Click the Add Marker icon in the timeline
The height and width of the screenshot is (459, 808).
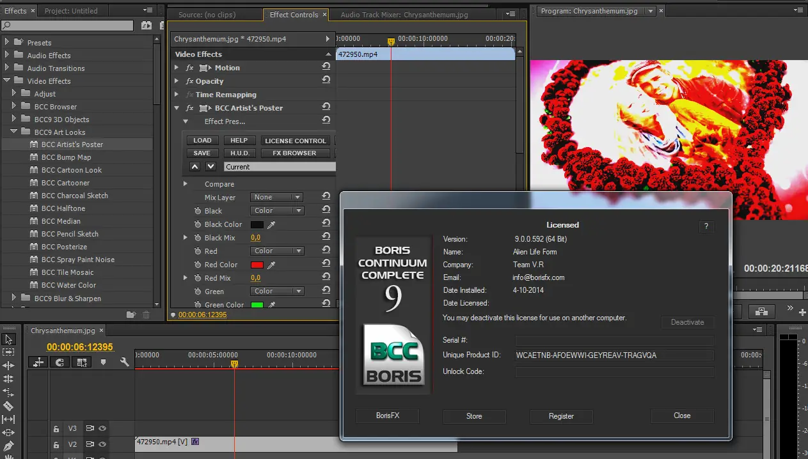(103, 362)
